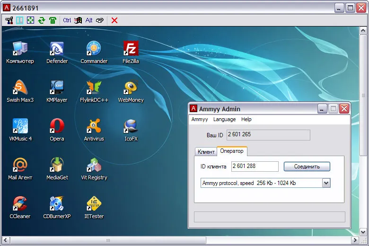Click the ID клиента input field
This screenshot has width=369, height=246.
click(255, 166)
